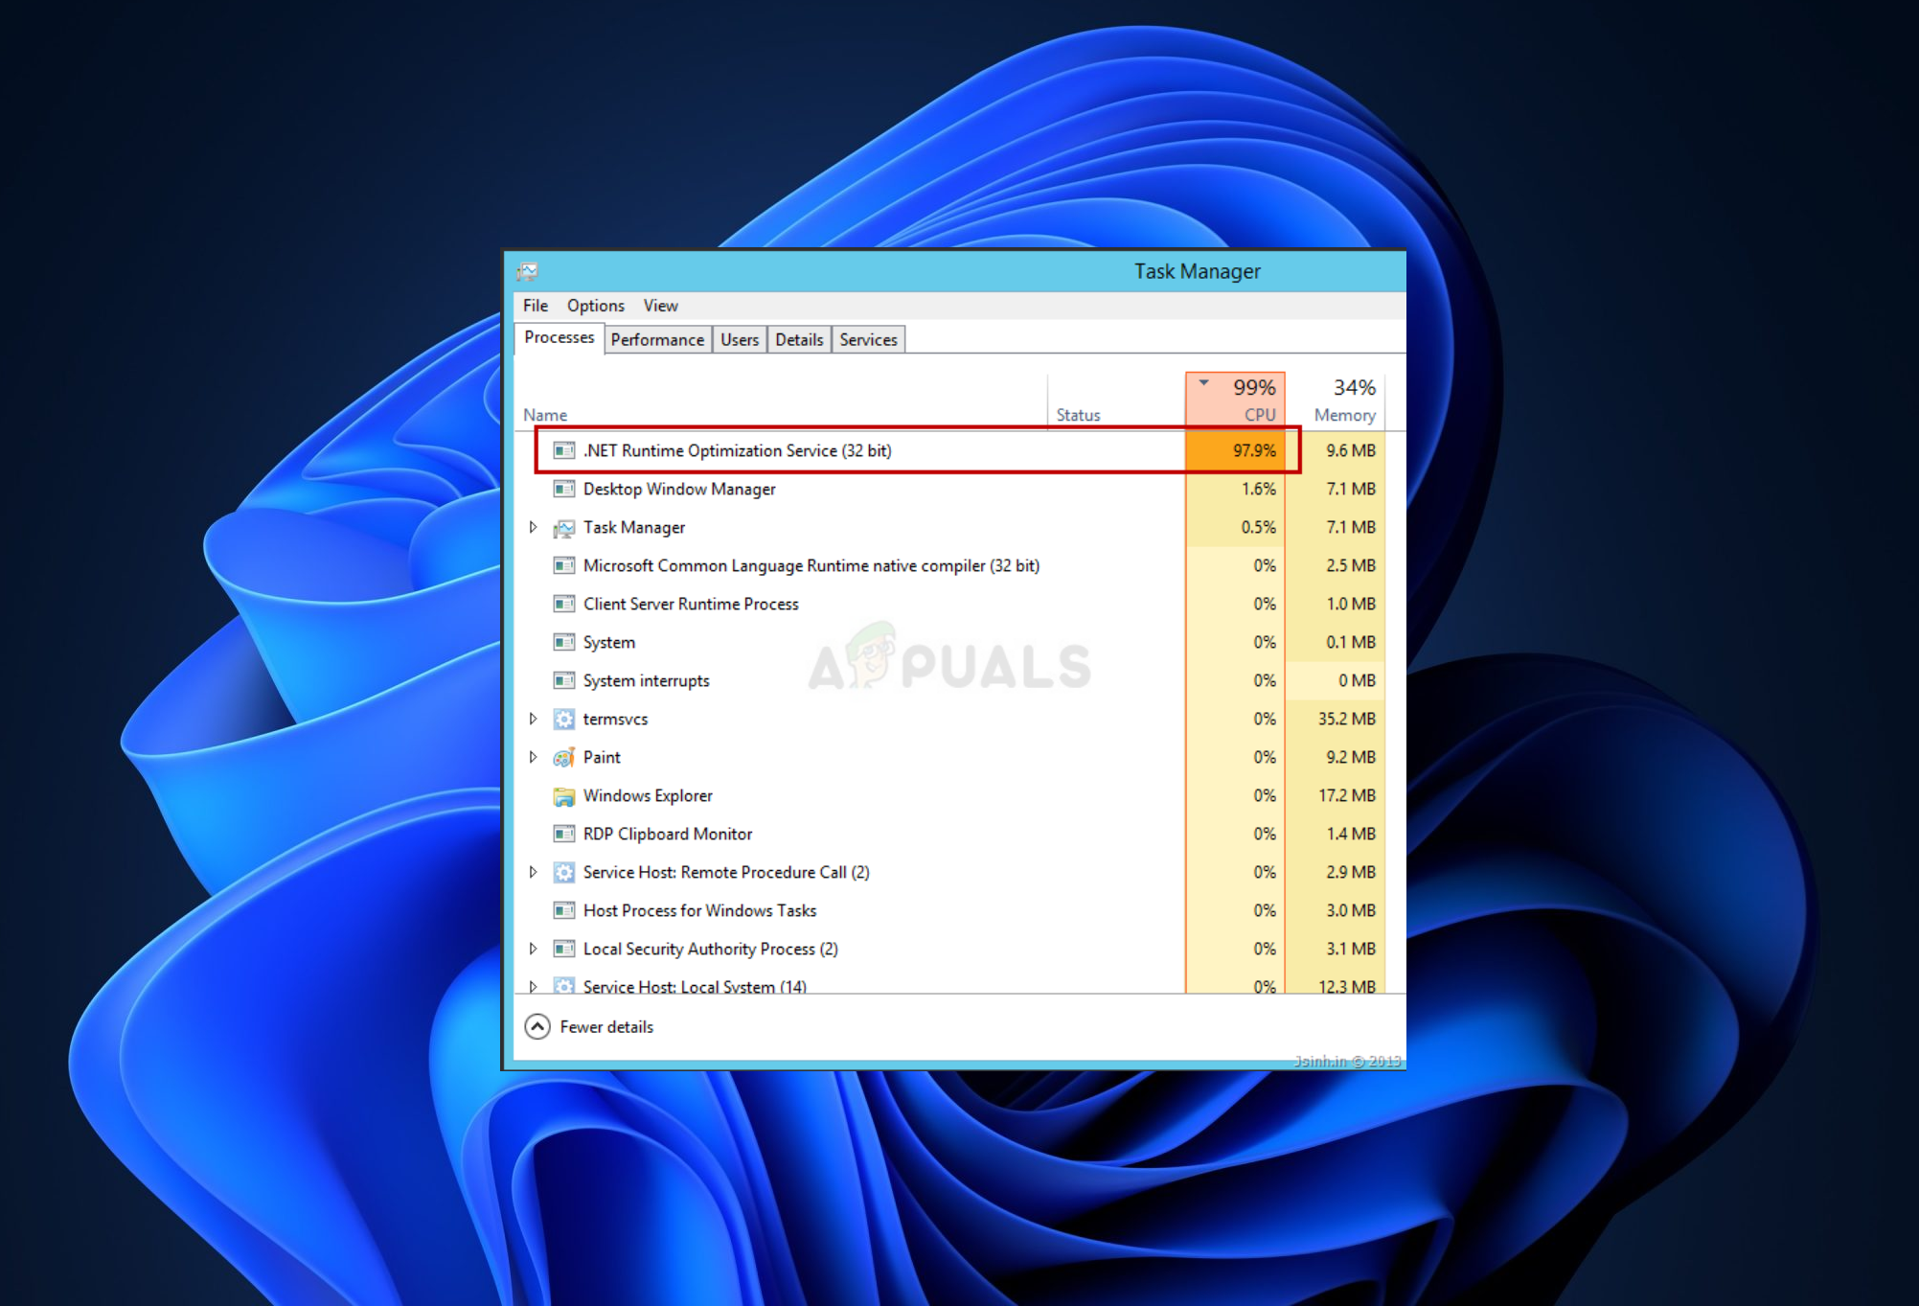
Task: Click the Fewer details link
Action: click(606, 1026)
